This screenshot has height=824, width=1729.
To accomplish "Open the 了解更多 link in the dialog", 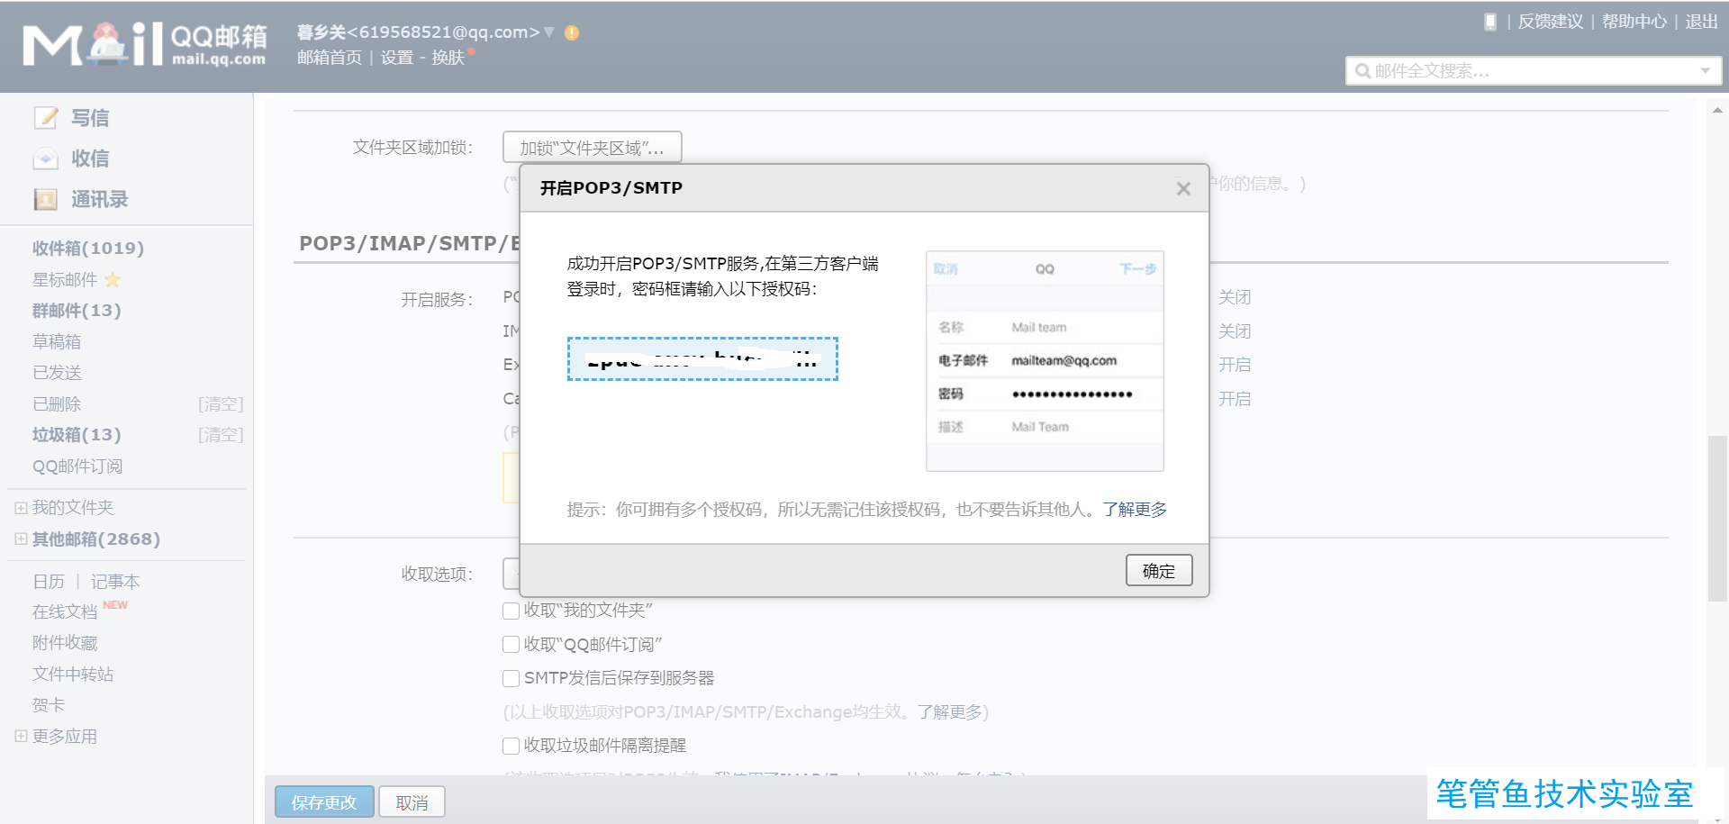I will point(1133,509).
